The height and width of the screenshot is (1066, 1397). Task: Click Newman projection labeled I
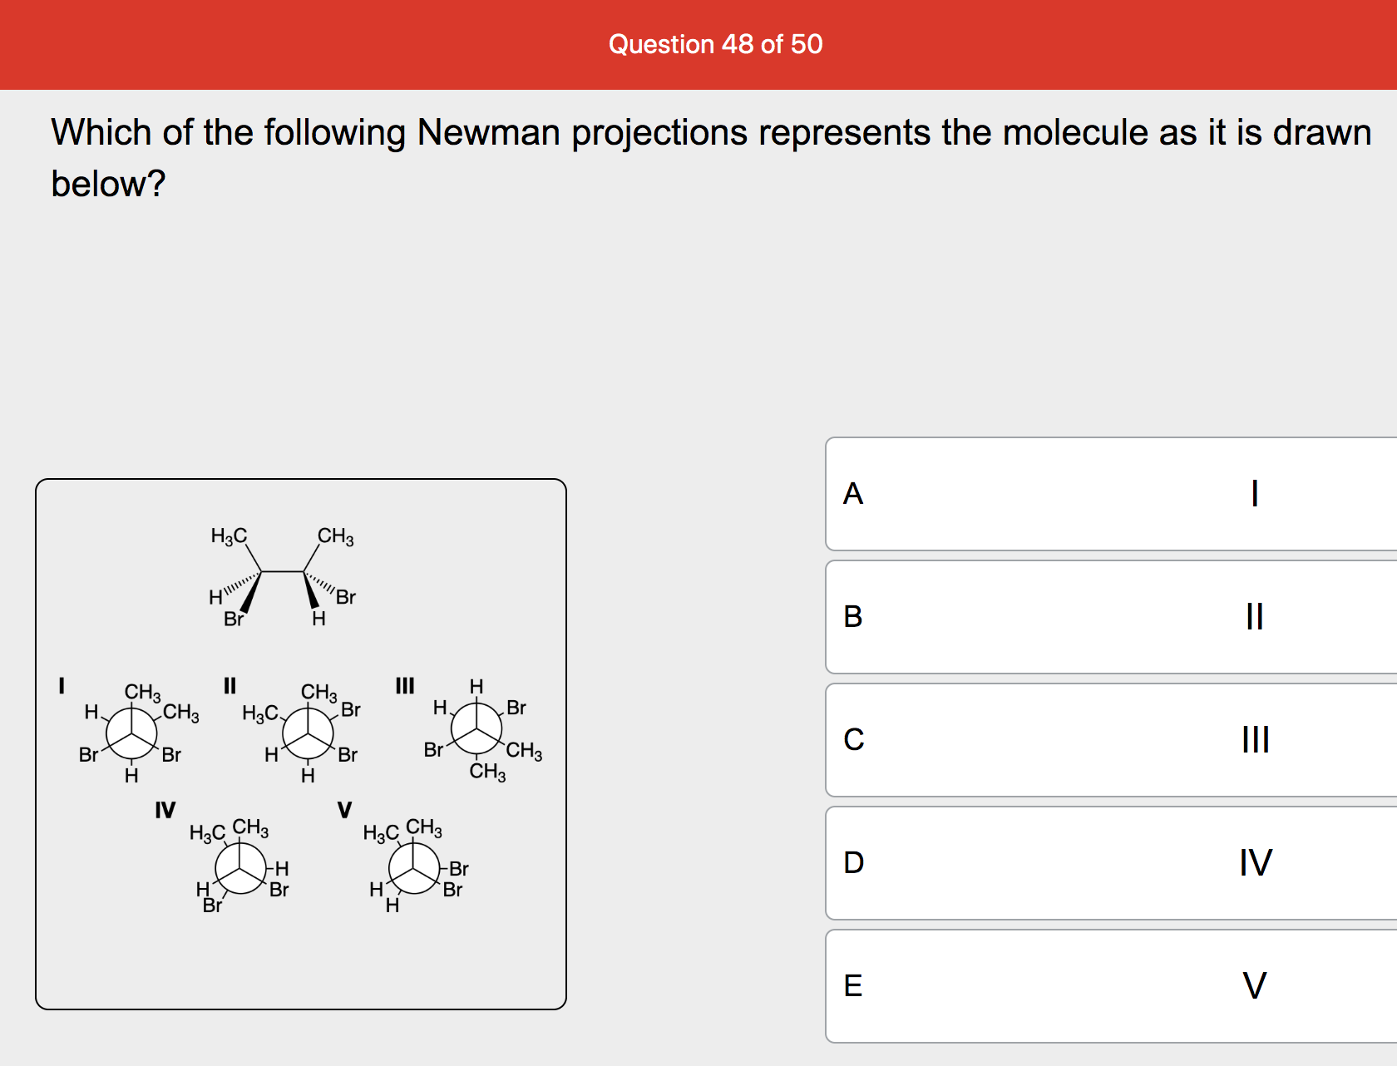(x=131, y=736)
